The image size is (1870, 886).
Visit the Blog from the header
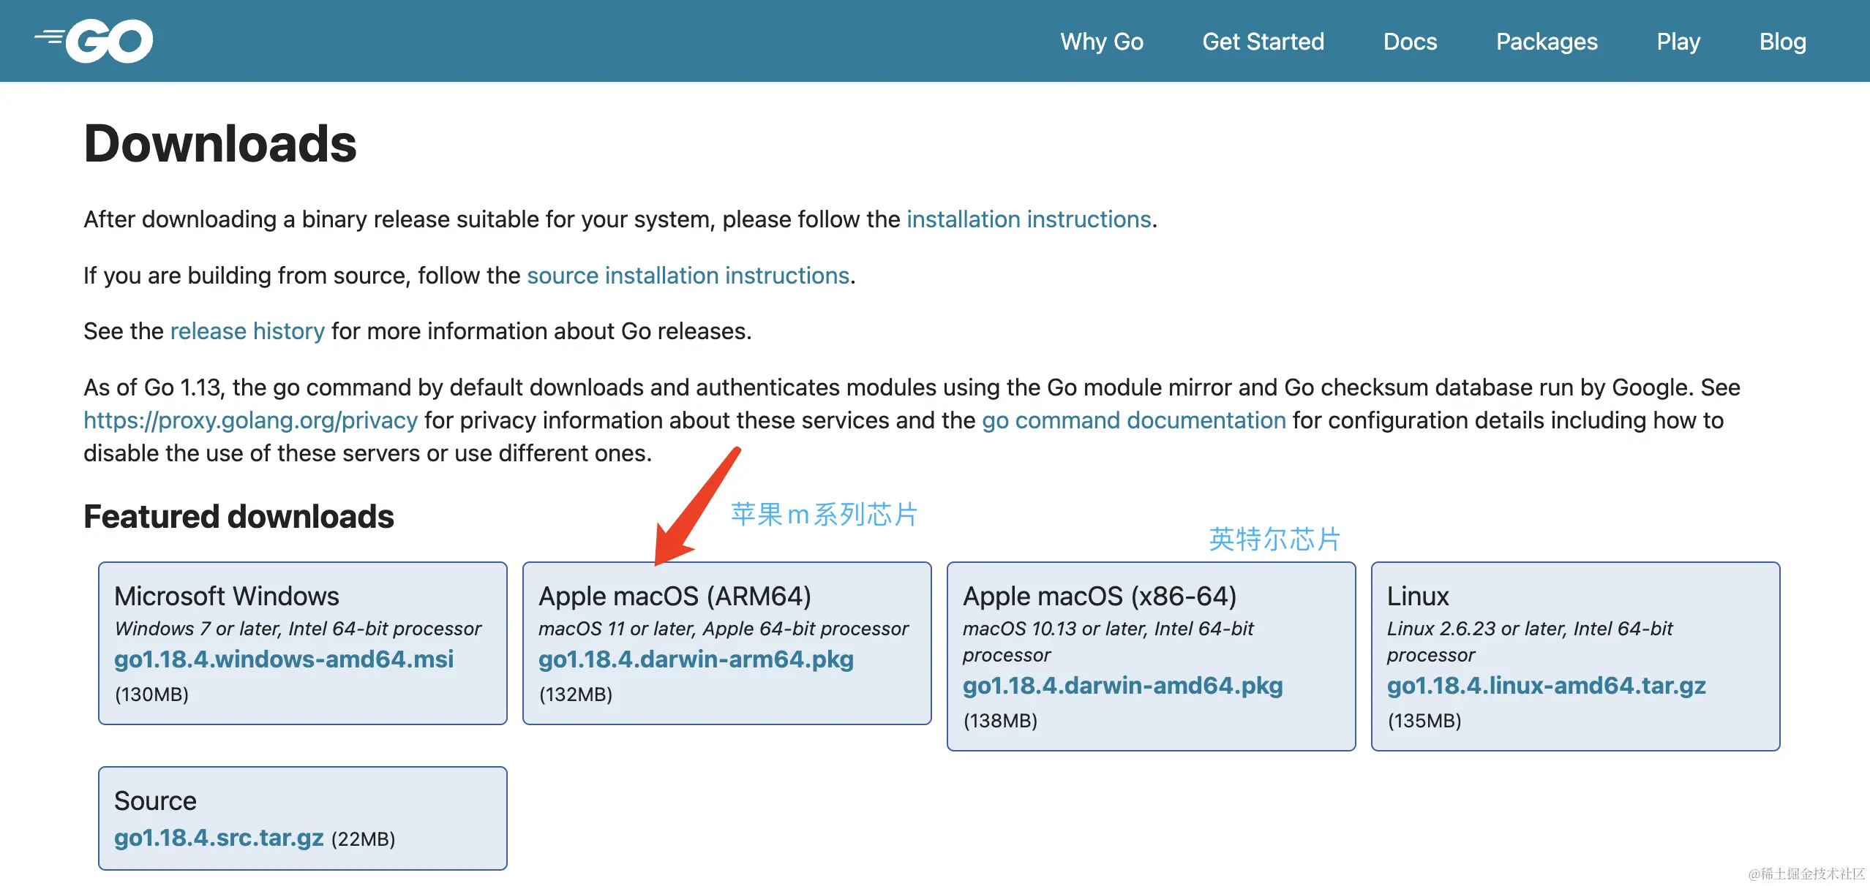[x=1782, y=42]
